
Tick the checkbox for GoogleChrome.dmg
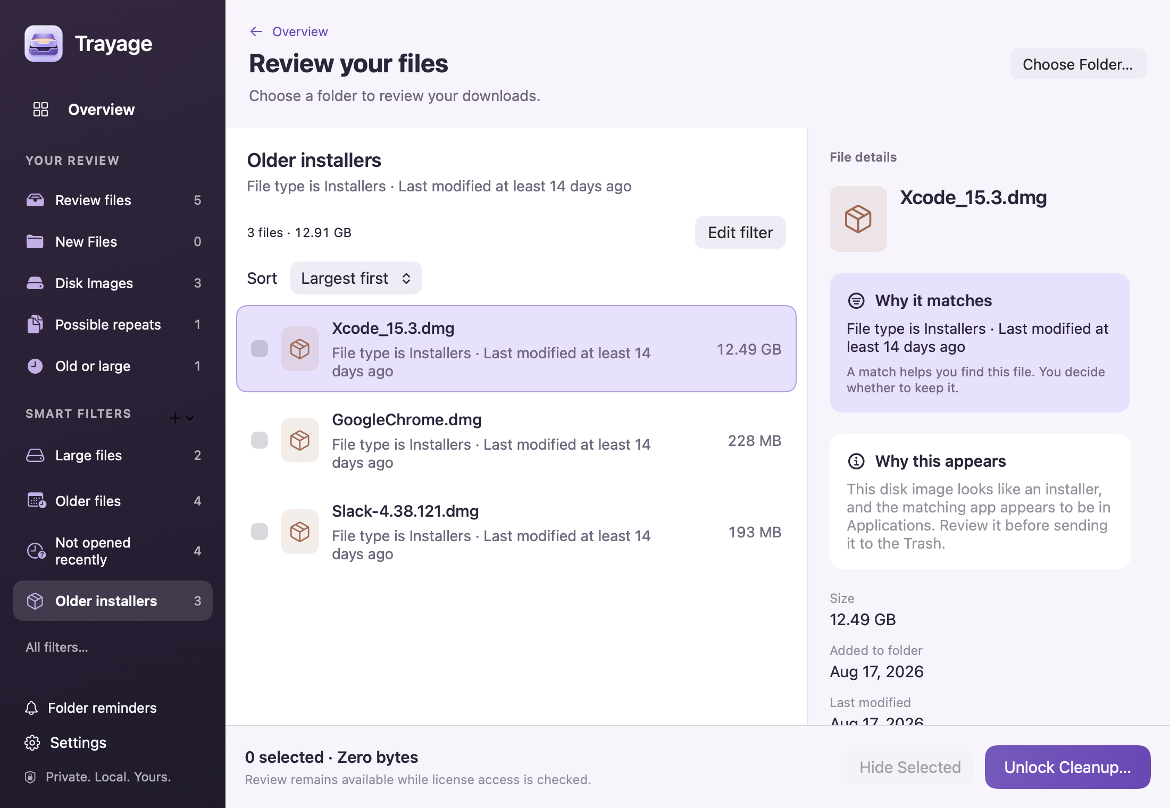[260, 440]
